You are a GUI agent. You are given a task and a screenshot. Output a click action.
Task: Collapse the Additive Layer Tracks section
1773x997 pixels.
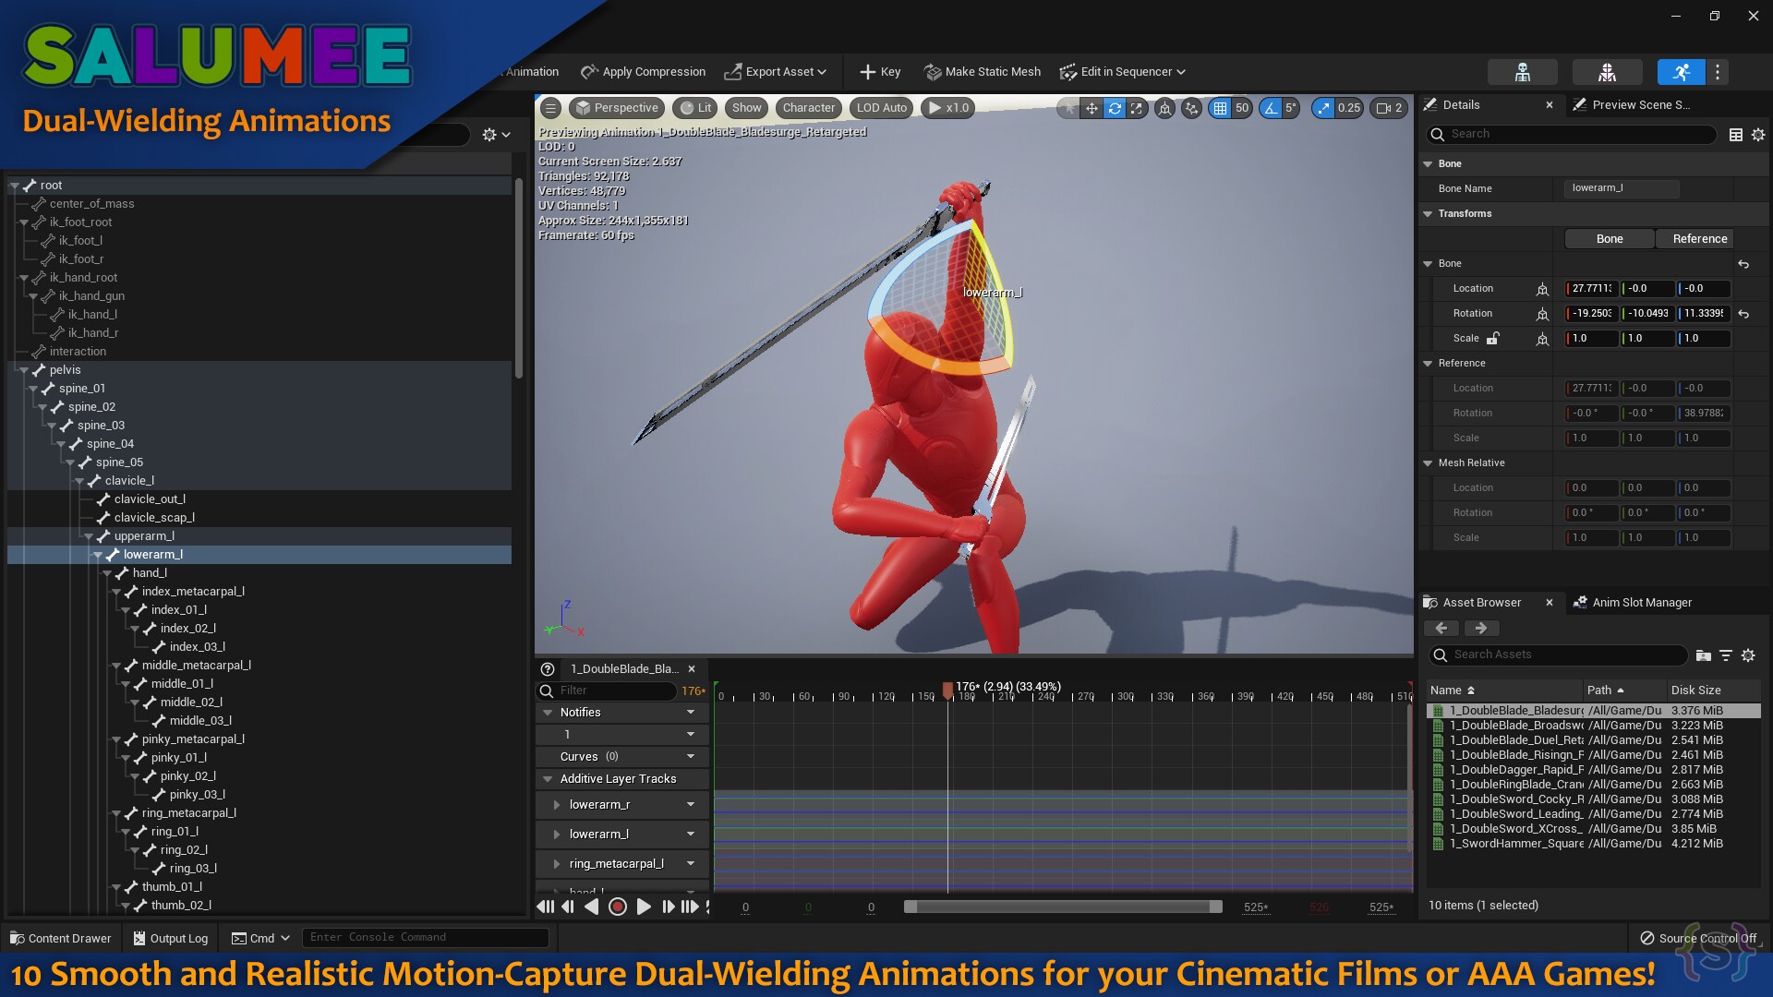click(548, 778)
